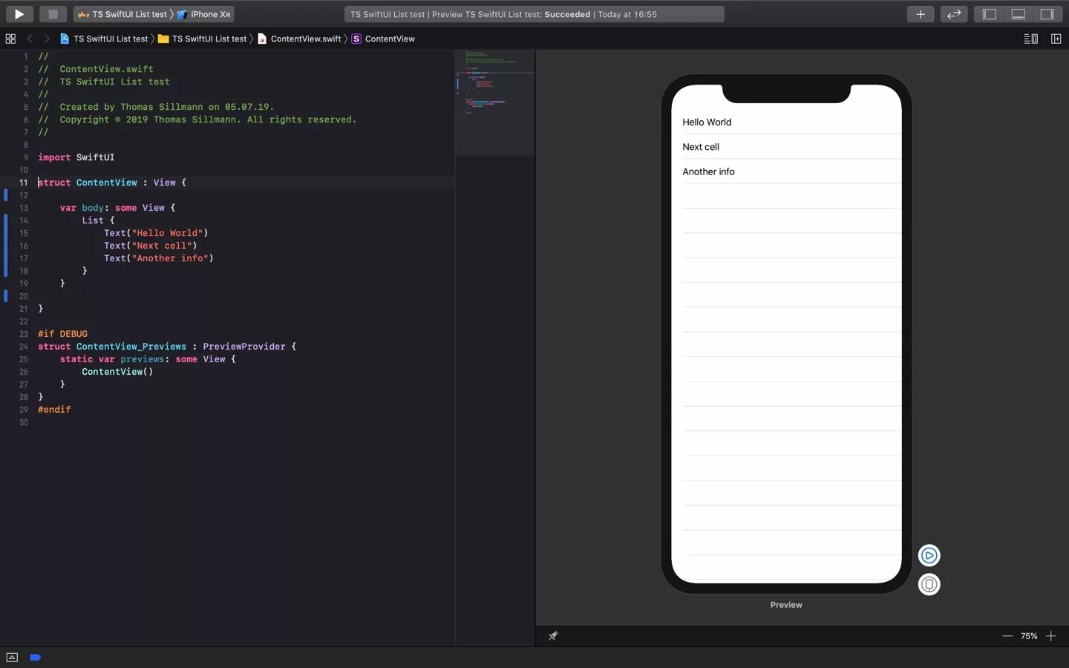
Task: Click the var body declaration line
Action: (117, 208)
